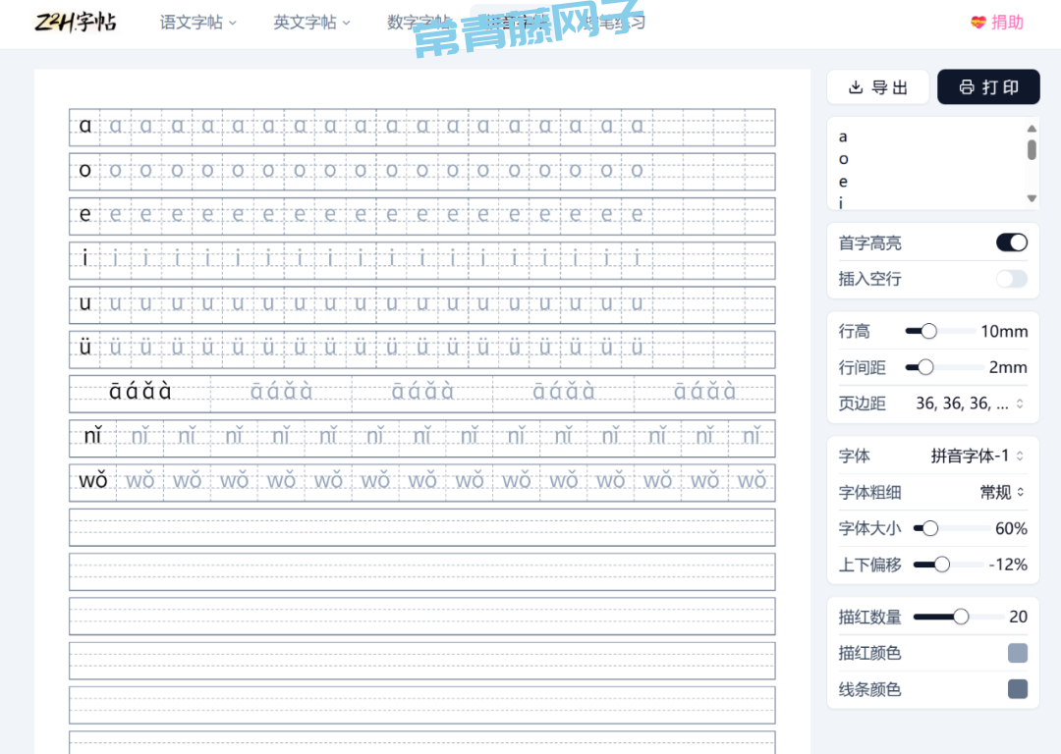Image resolution: width=1061 pixels, height=754 pixels.
Task: Open the 描红颜色 color swatch
Action: tap(1018, 653)
